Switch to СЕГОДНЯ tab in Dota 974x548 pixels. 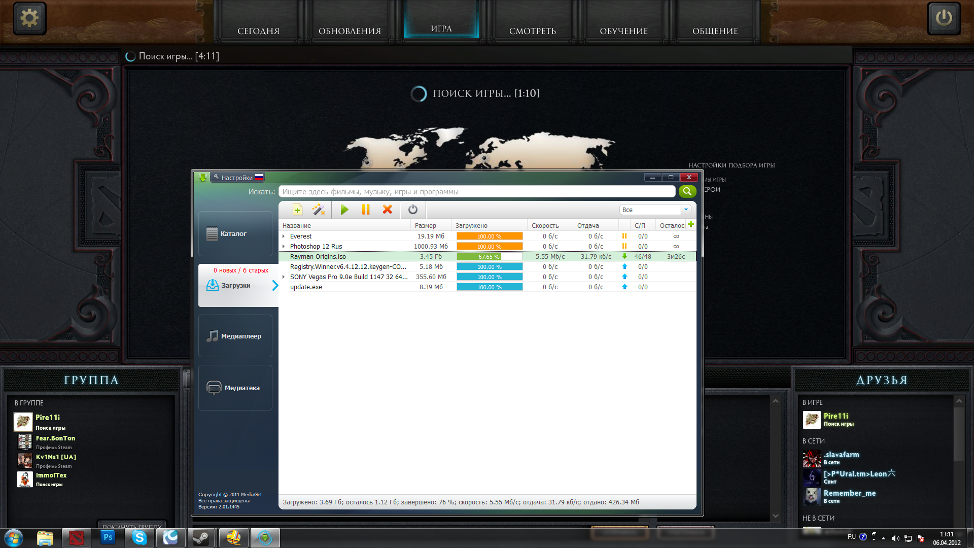259,31
